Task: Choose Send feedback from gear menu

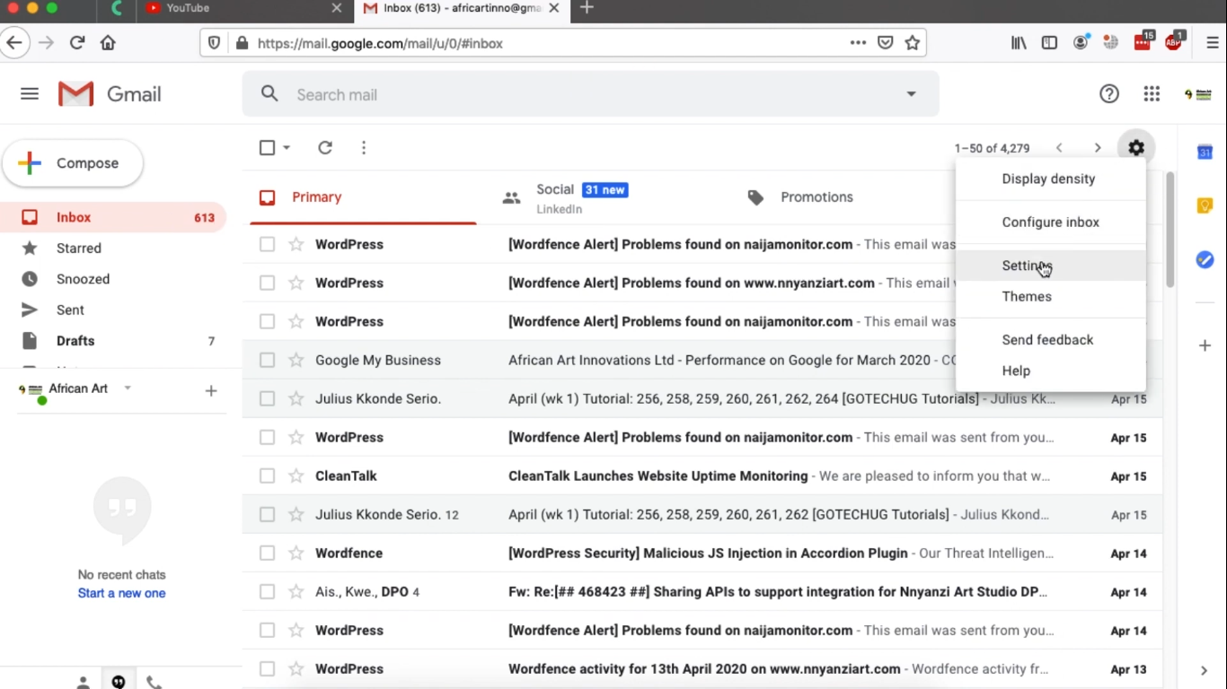Action: pos(1051,340)
